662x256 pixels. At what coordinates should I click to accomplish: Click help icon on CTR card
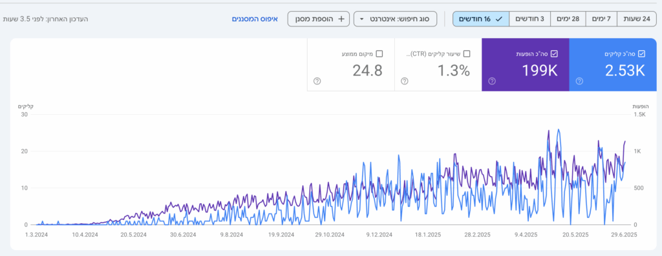click(405, 81)
